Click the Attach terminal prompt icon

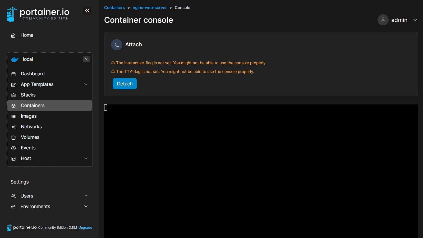click(x=117, y=45)
